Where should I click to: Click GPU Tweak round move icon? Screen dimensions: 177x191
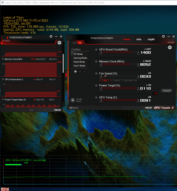click(x=170, y=47)
